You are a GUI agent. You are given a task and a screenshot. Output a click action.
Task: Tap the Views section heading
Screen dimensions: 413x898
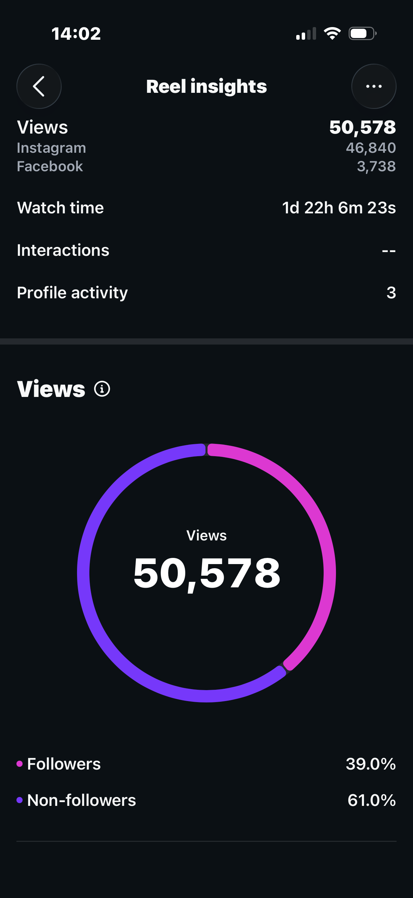click(51, 389)
